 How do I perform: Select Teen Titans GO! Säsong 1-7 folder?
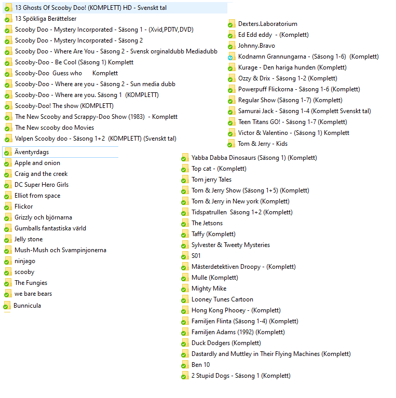tap(292, 122)
